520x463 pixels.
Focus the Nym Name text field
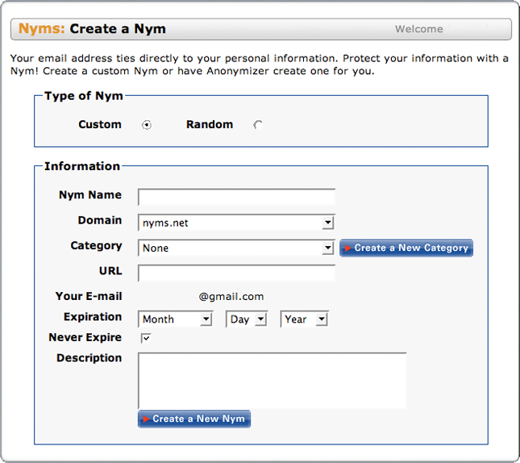[236, 198]
